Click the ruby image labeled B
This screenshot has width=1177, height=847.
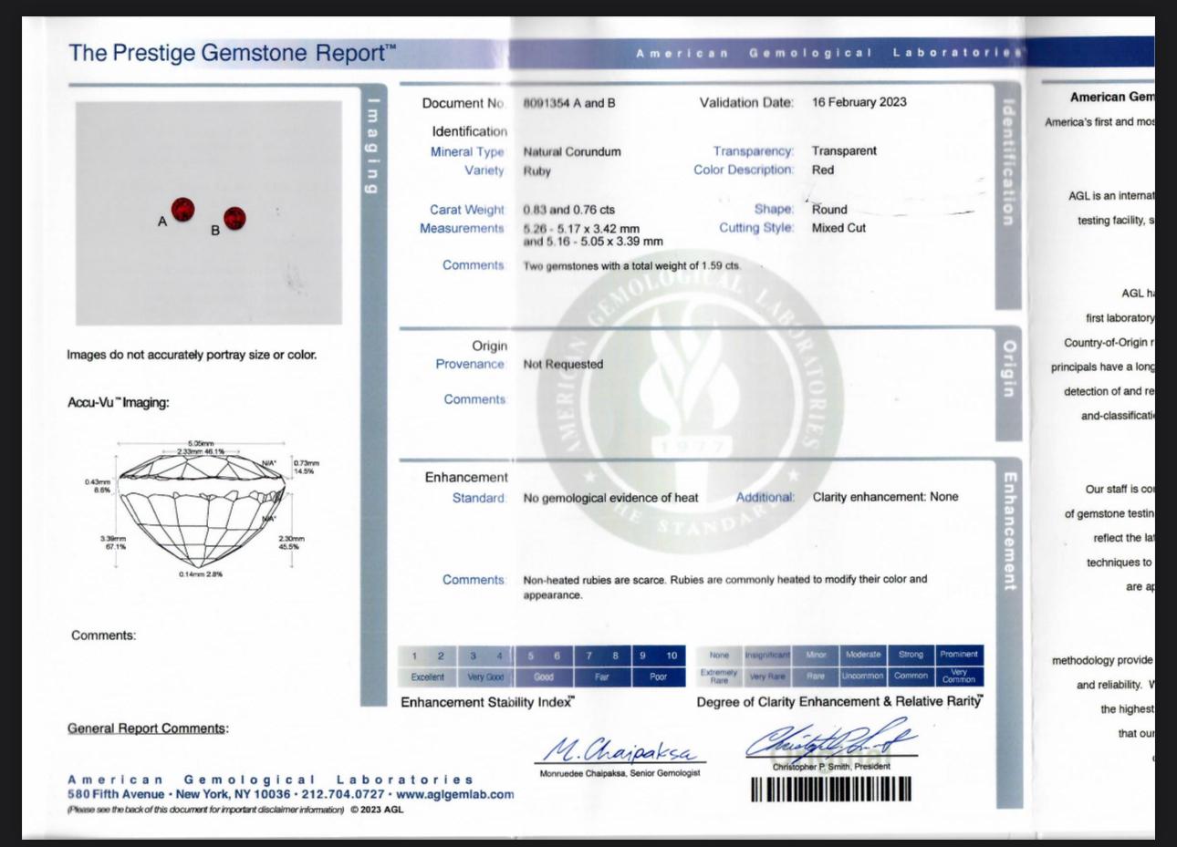pyautogui.click(x=234, y=218)
